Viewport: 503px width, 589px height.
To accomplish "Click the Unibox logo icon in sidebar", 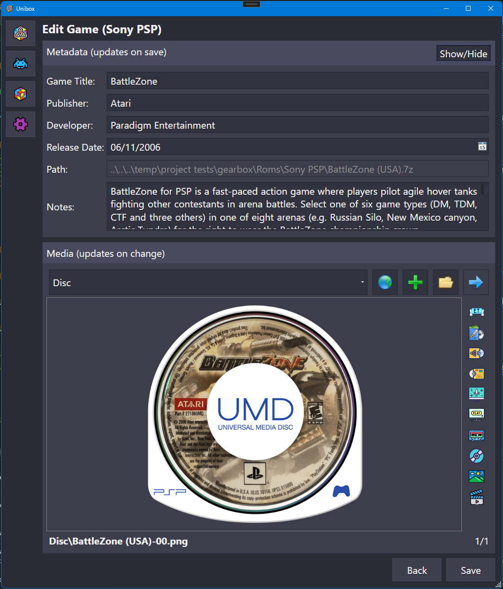I will tap(21, 33).
